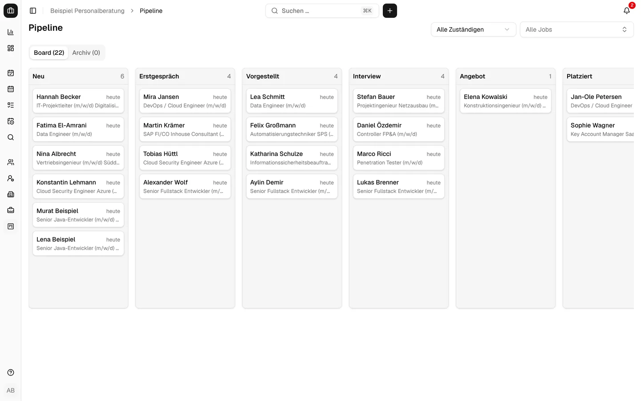This screenshot has width=641, height=401.
Task: Open the task list sidebar icon
Action: 11,105
